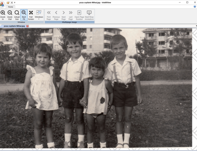Viewport: 197px width, 151px height.
Task: Maximize the IntelliView window
Action: tap(187, 2)
